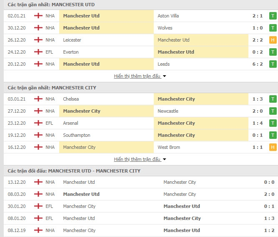Screen dimensions: 278x237
Task: Click Southampton in the 19.12.20 match
Action: click(77, 135)
